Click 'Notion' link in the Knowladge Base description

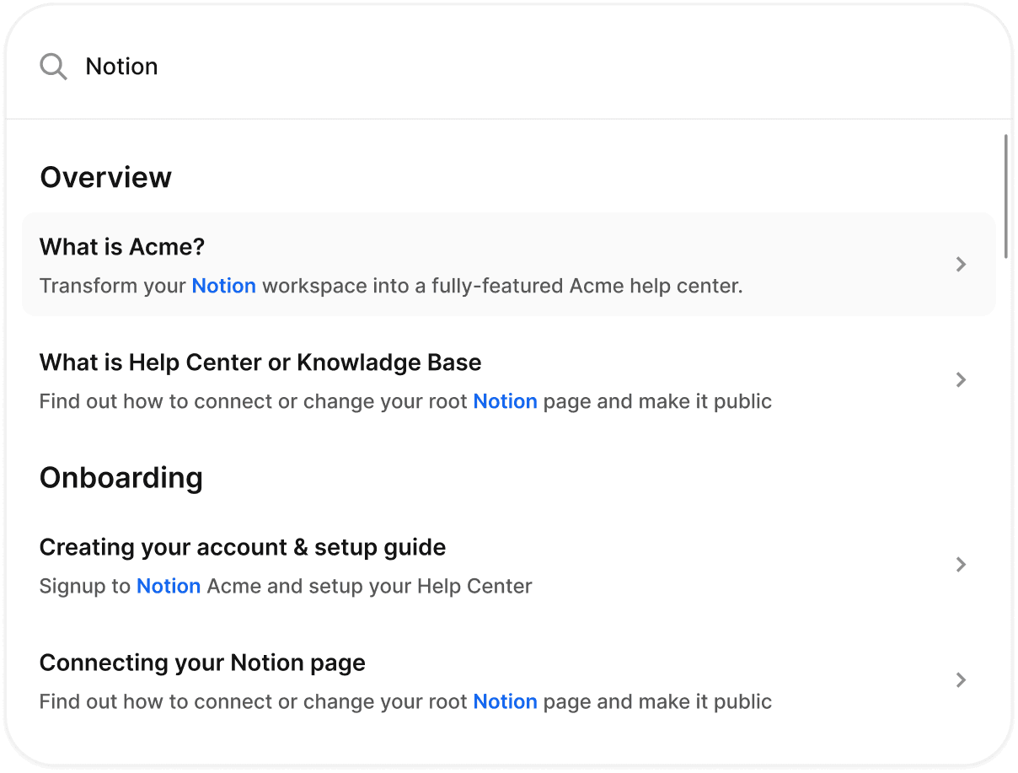tap(506, 401)
